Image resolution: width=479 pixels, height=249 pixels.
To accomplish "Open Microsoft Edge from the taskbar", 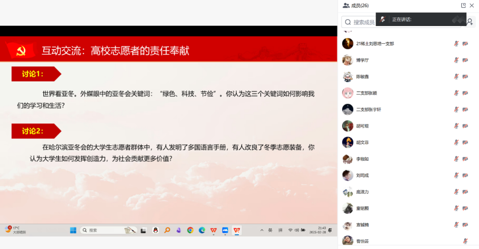I will coord(202,230).
